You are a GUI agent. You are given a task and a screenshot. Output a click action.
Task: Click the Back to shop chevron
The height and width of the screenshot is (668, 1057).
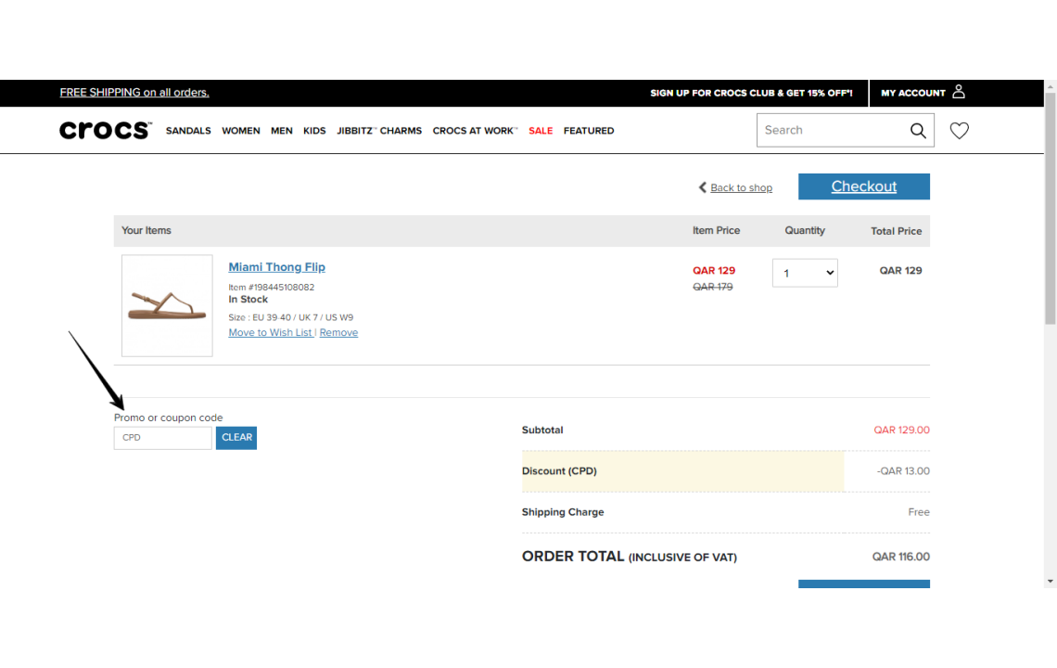point(703,187)
